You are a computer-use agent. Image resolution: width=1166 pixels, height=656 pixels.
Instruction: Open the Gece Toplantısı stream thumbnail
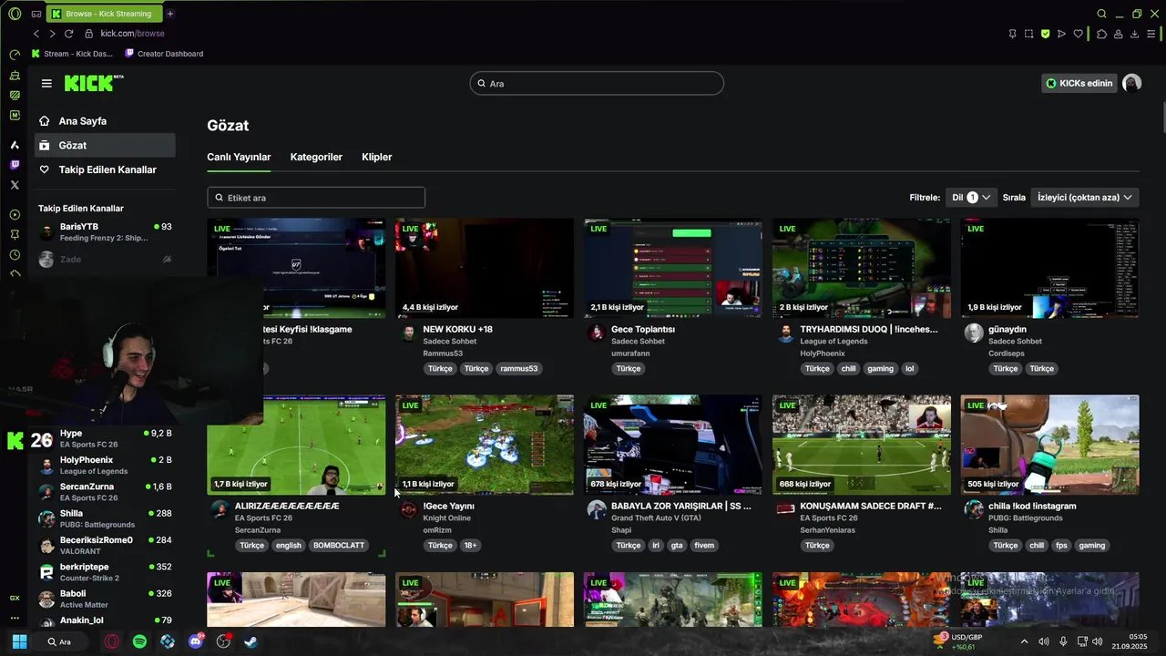[673, 268]
